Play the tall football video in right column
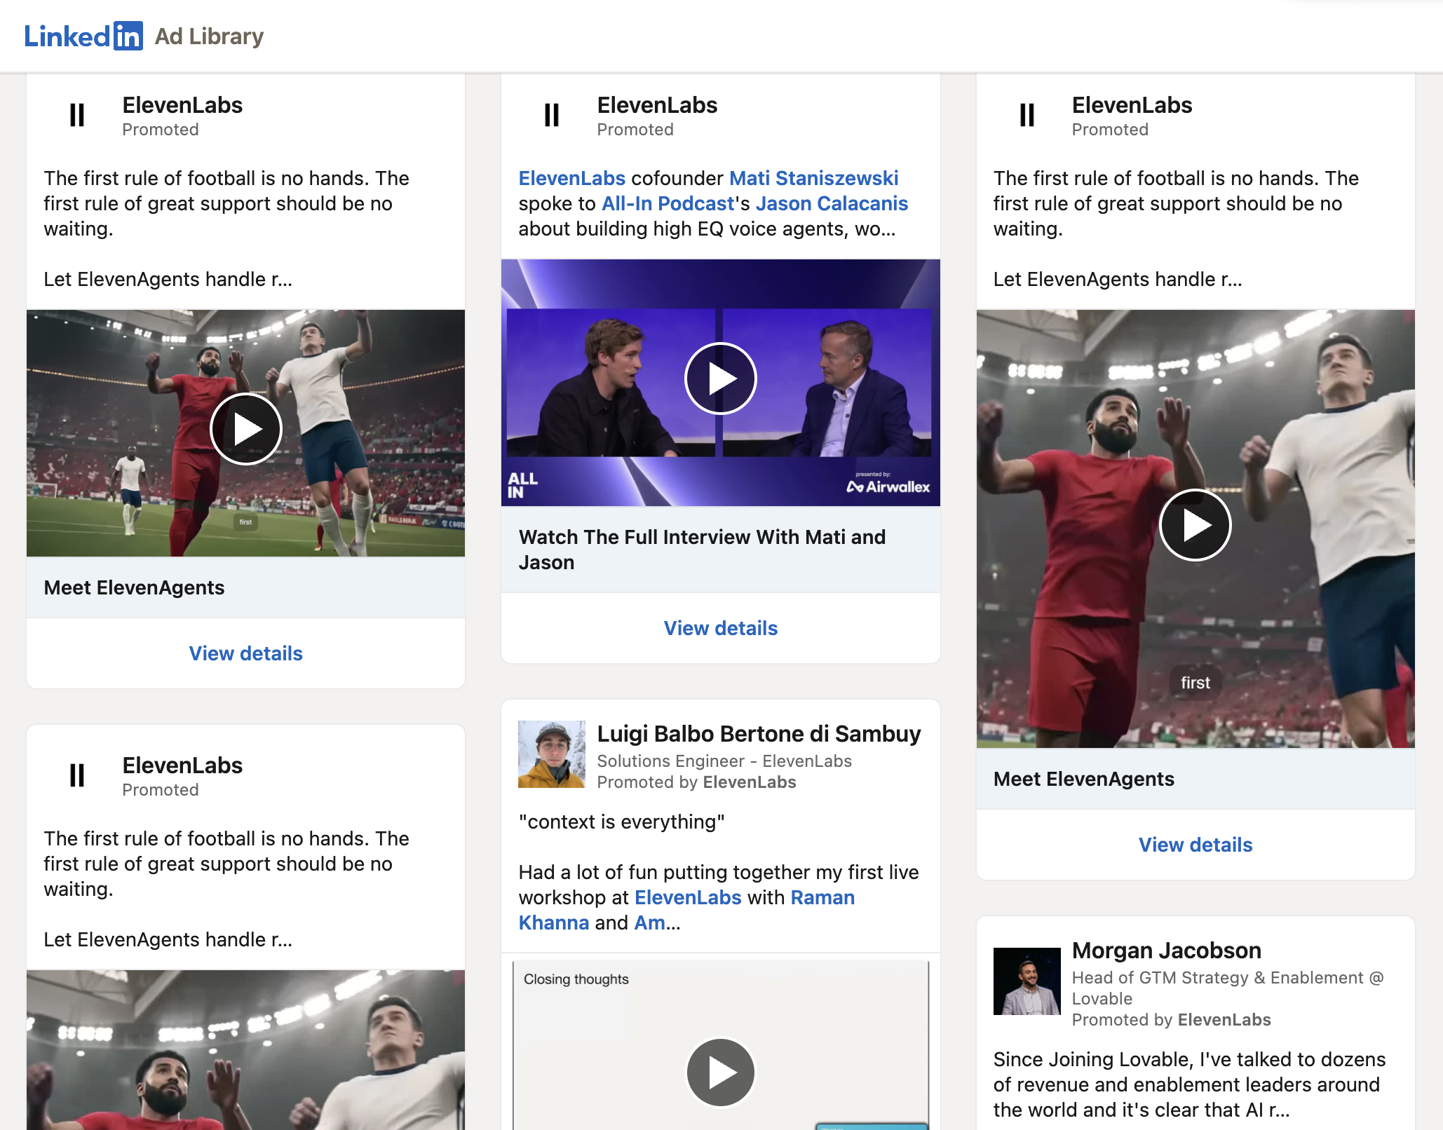The image size is (1443, 1130). tap(1195, 525)
